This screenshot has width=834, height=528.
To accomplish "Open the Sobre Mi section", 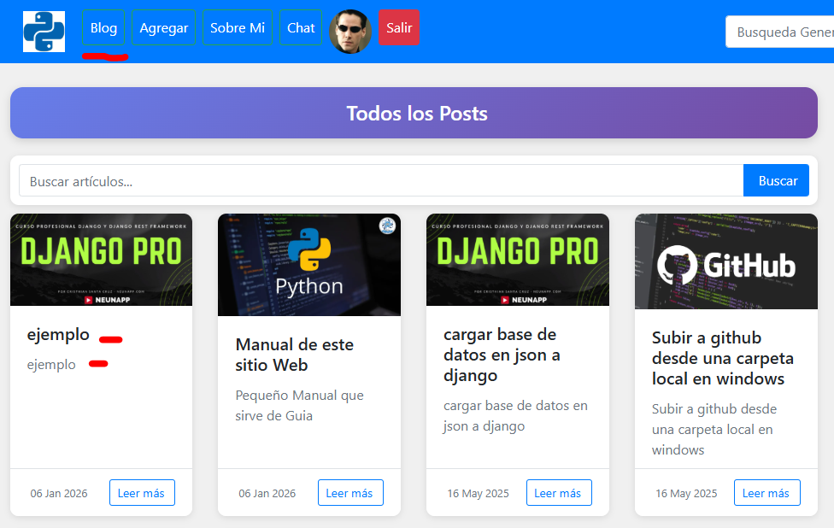I will 238,28.
